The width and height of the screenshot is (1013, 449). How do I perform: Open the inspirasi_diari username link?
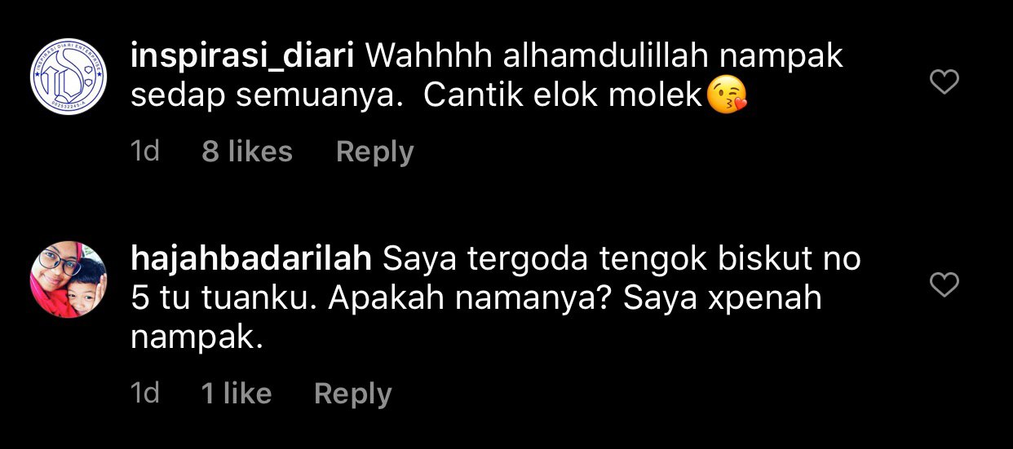click(x=242, y=58)
